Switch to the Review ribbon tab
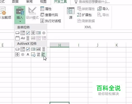Viewport: 132px width, 104px height. click(x=29, y=1)
